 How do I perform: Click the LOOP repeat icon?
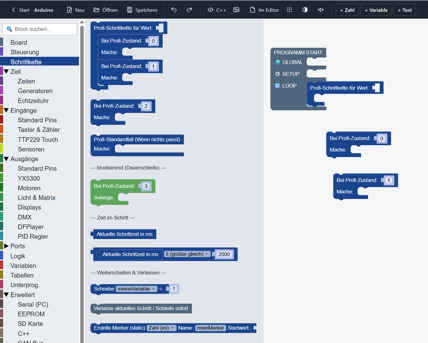[x=277, y=86]
